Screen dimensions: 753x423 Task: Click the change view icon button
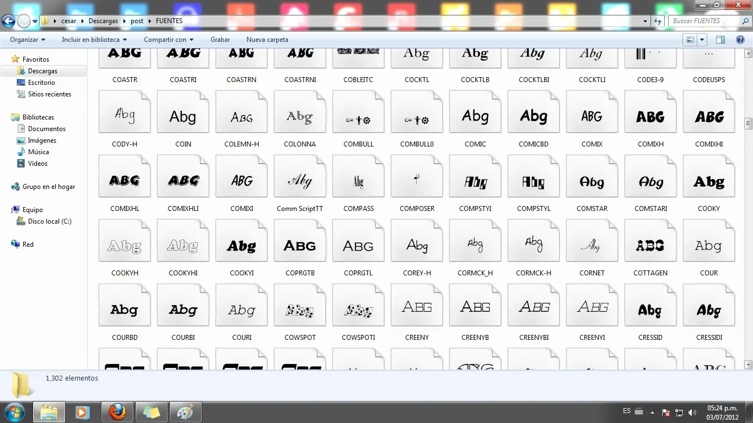click(690, 40)
